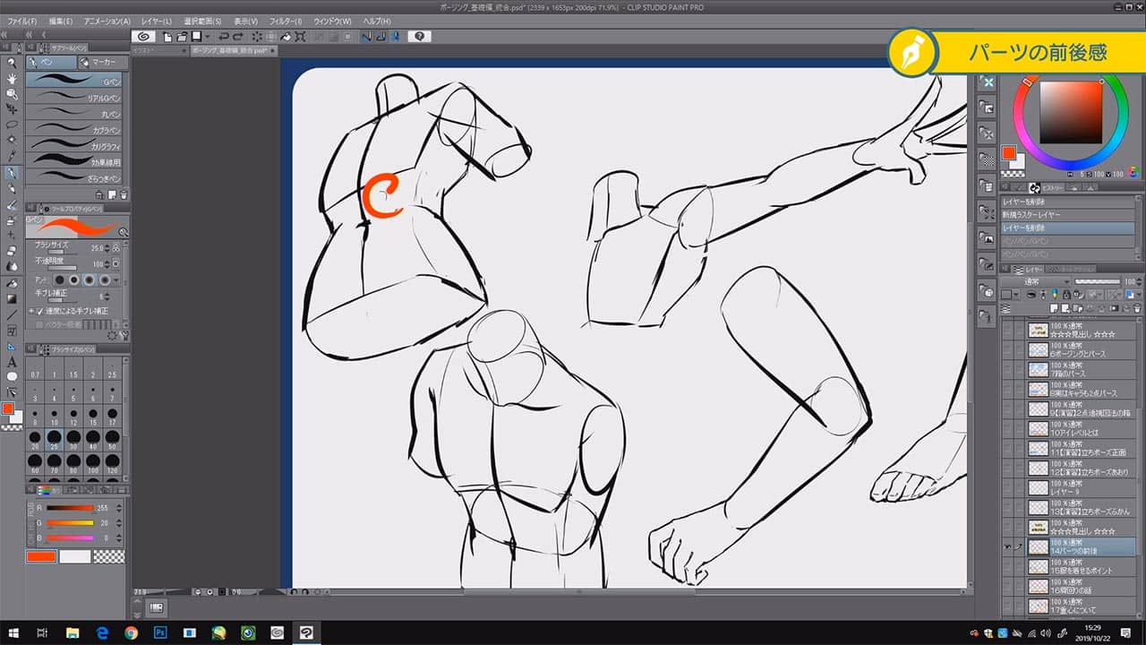
Task: Toggle visibility of layer 7箱のパース
Action: [x=1008, y=369]
